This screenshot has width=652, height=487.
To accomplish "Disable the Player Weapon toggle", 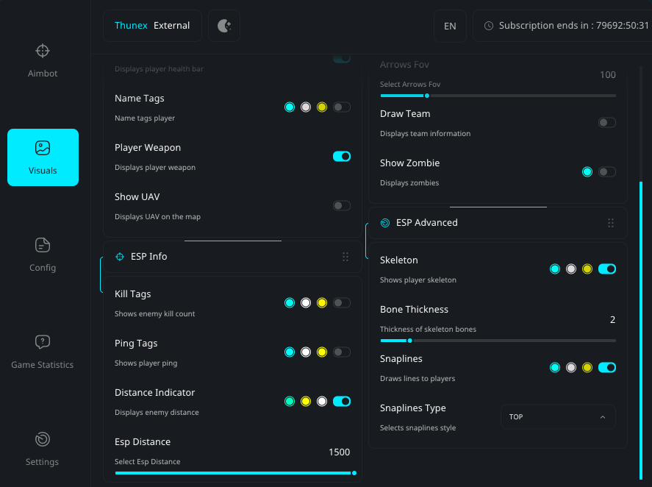I will [342, 157].
